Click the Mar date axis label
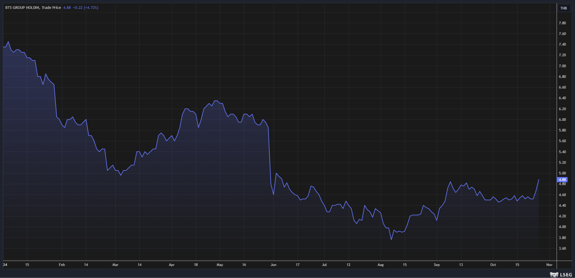Screen dimensions: 575x278 (115, 265)
